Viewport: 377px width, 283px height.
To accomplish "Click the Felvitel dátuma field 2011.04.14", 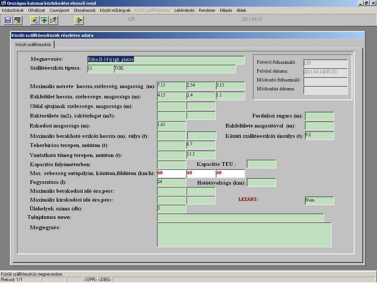I will (x=325, y=73).
